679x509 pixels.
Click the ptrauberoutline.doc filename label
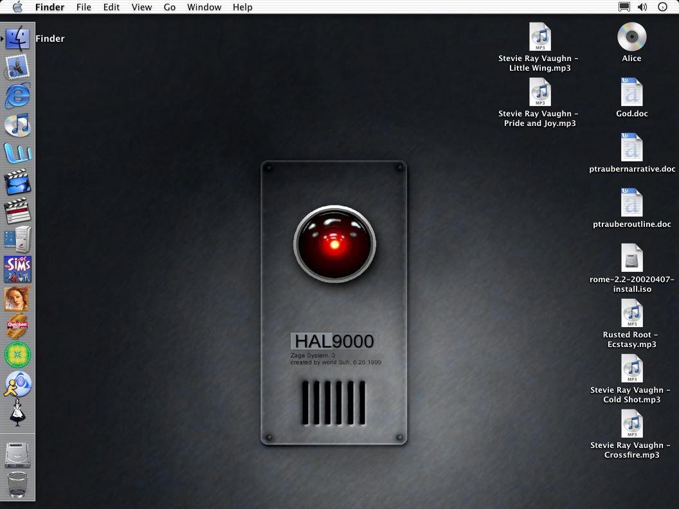point(632,224)
